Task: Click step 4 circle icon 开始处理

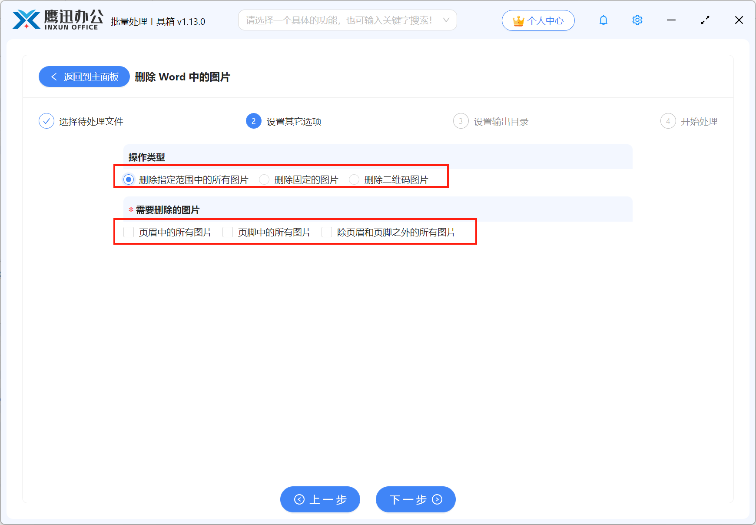Action: 668,121
